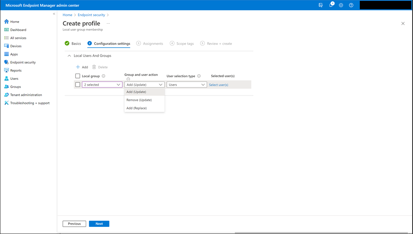Viewport: 413px width, 234px height.
Task: Select the Configuration settings tab
Action: pos(109,44)
